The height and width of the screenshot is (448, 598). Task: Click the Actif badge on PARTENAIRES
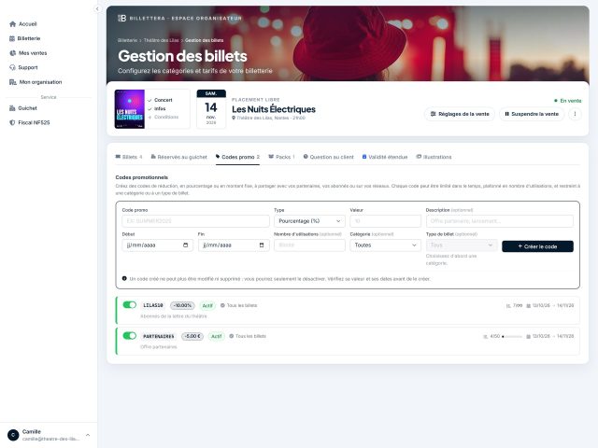(x=216, y=336)
